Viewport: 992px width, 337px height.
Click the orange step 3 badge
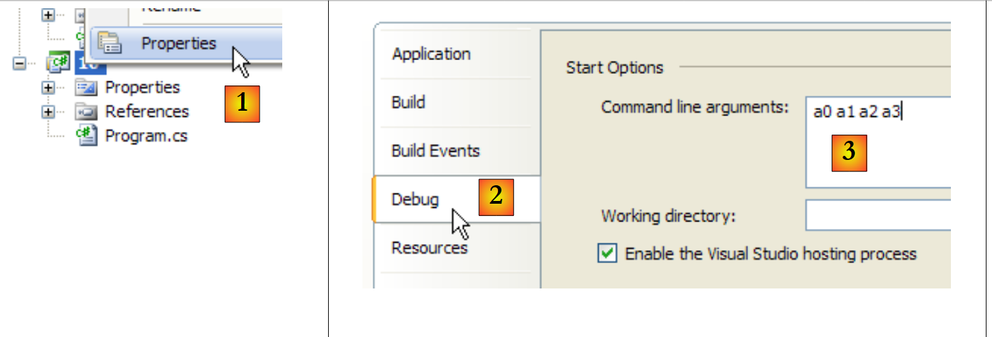tap(849, 153)
